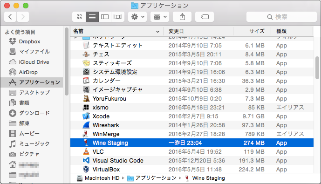Select アプリケーション in the sidebar

[x=32, y=82]
